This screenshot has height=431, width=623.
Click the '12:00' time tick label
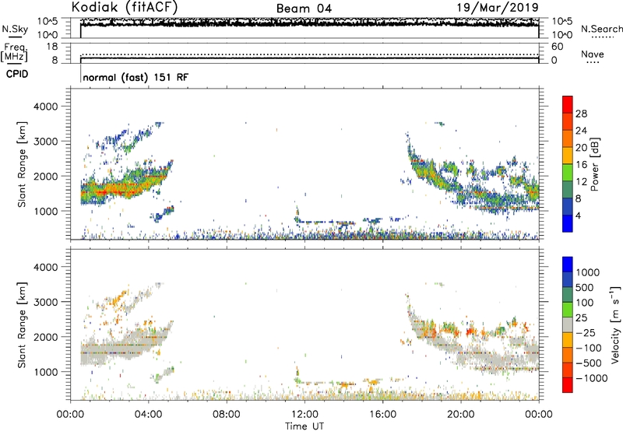point(304,415)
